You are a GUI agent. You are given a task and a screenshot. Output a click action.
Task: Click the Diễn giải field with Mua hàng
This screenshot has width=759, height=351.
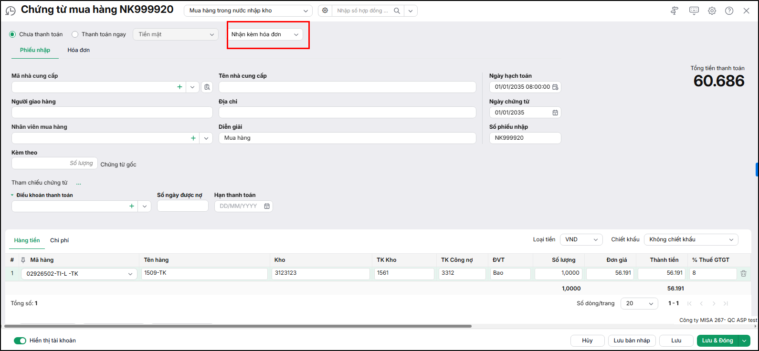[348, 138]
